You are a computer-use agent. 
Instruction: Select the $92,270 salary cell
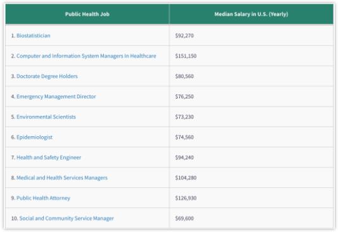tap(184, 36)
